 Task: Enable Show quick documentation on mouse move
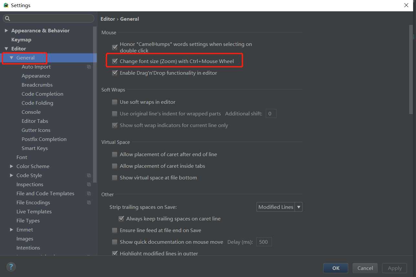pyautogui.click(x=115, y=242)
